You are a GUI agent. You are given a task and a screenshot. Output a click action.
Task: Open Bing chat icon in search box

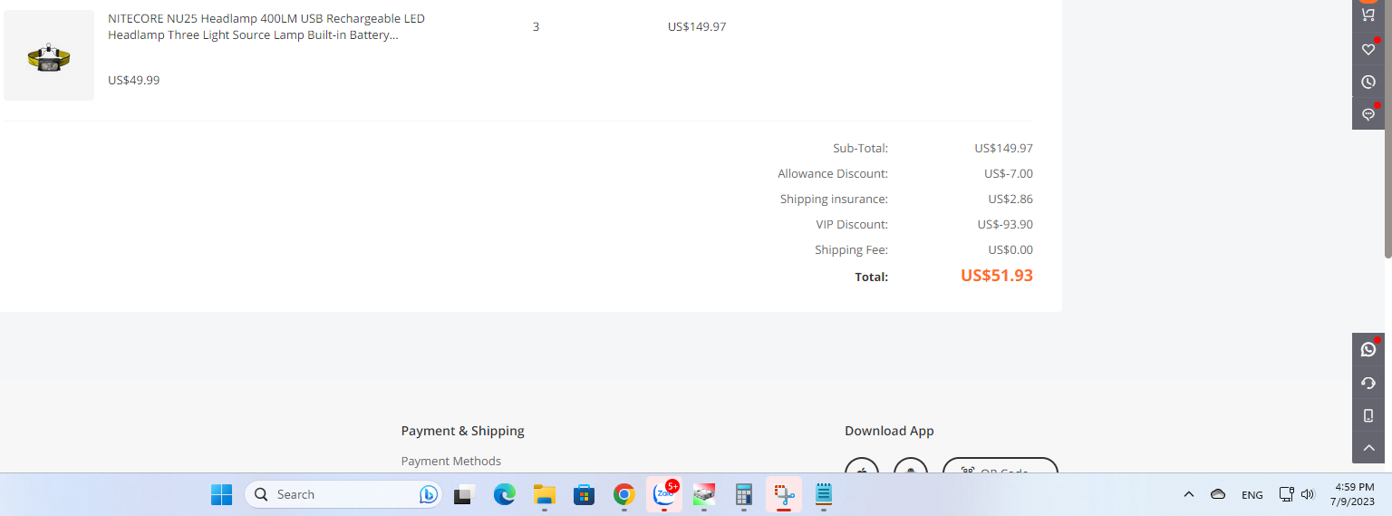[x=428, y=494]
